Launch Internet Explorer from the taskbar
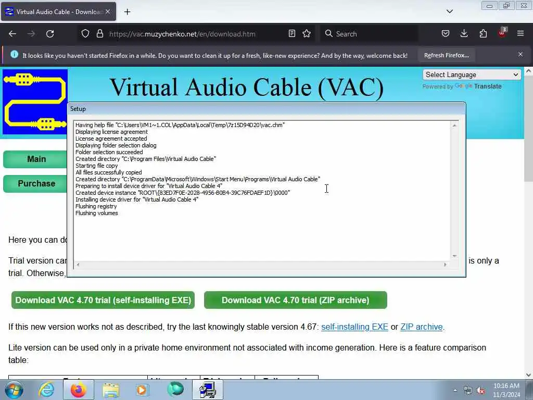This screenshot has width=533, height=400. (46, 390)
